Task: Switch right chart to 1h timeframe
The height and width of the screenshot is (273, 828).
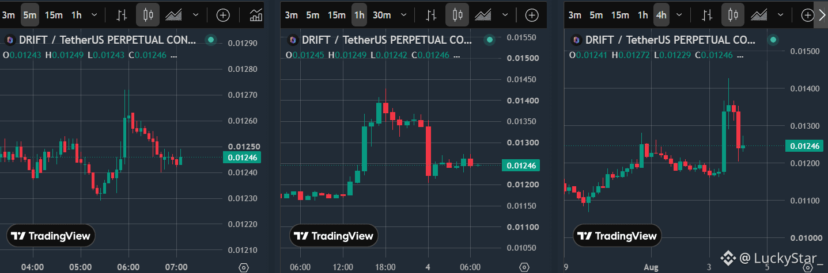Action: coord(642,15)
